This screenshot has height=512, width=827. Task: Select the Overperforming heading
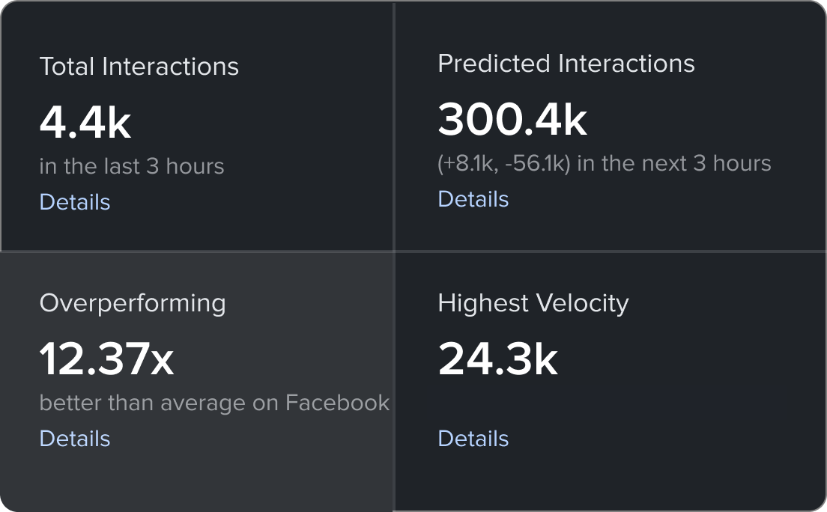coord(133,303)
